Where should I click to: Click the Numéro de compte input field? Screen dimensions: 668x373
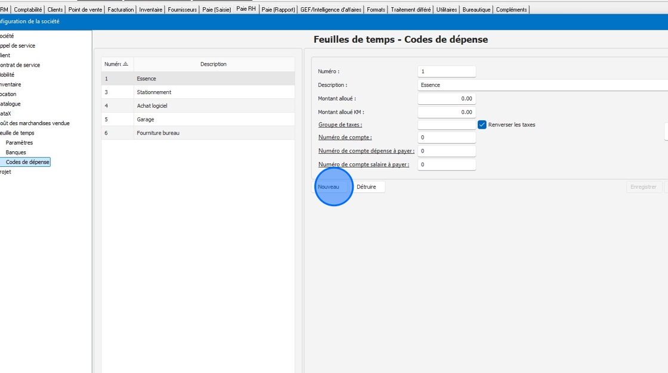coord(447,137)
